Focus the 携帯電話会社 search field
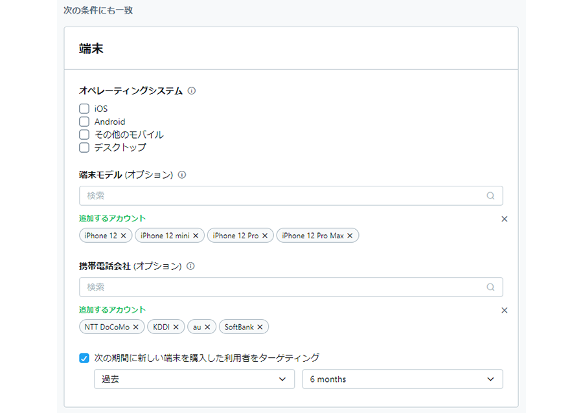 point(291,287)
